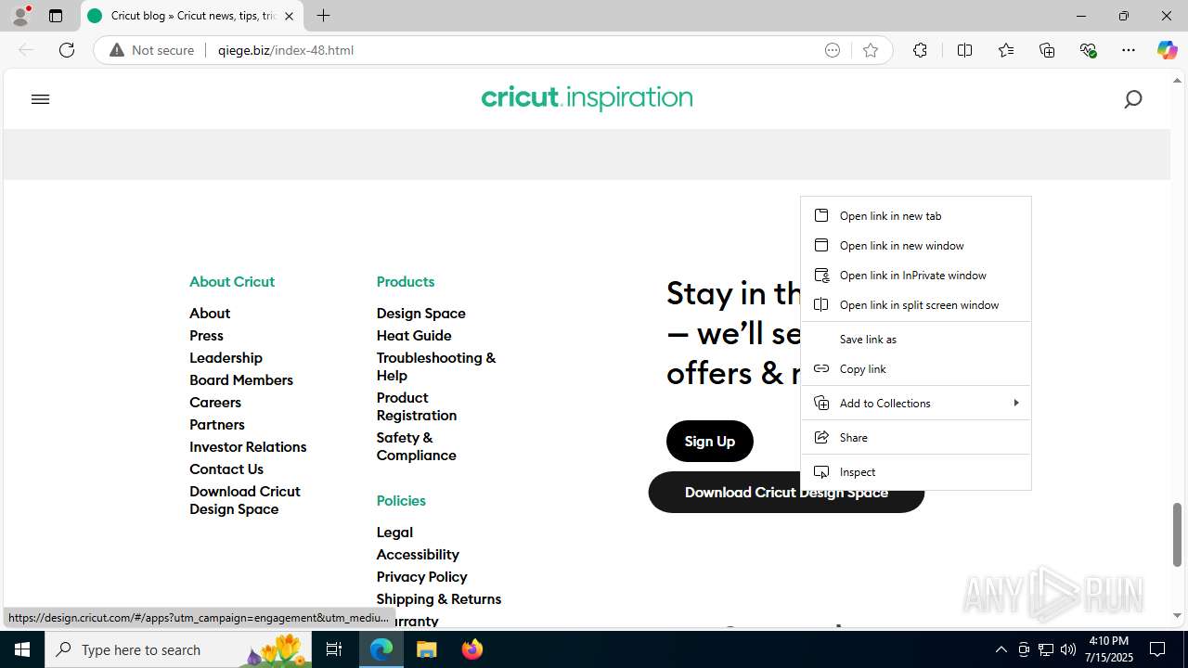The width and height of the screenshot is (1188, 668).
Task: Click the browser profile avatar
Action: (x=20, y=16)
